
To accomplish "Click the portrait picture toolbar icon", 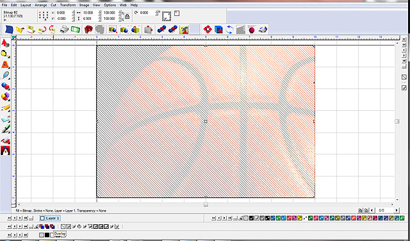I will point(184,29).
